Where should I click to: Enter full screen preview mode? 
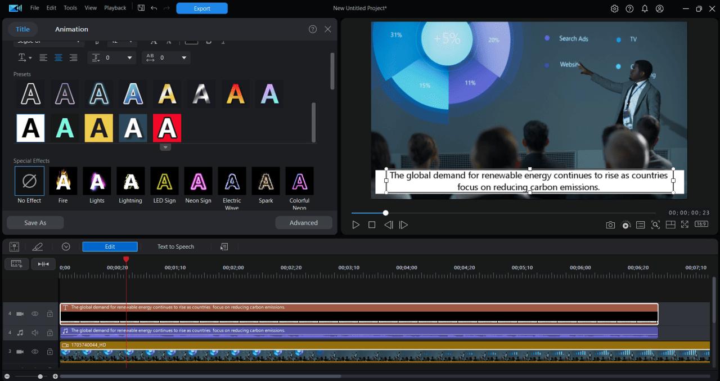(685, 225)
